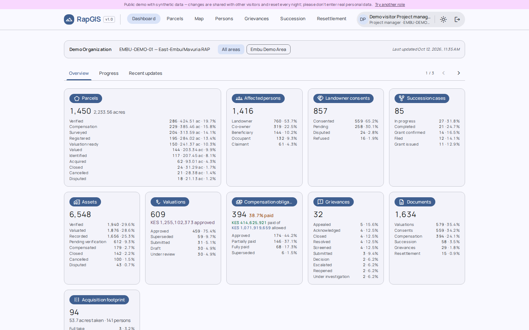
Task: Click the Affected persons people icon
Action: (x=239, y=98)
